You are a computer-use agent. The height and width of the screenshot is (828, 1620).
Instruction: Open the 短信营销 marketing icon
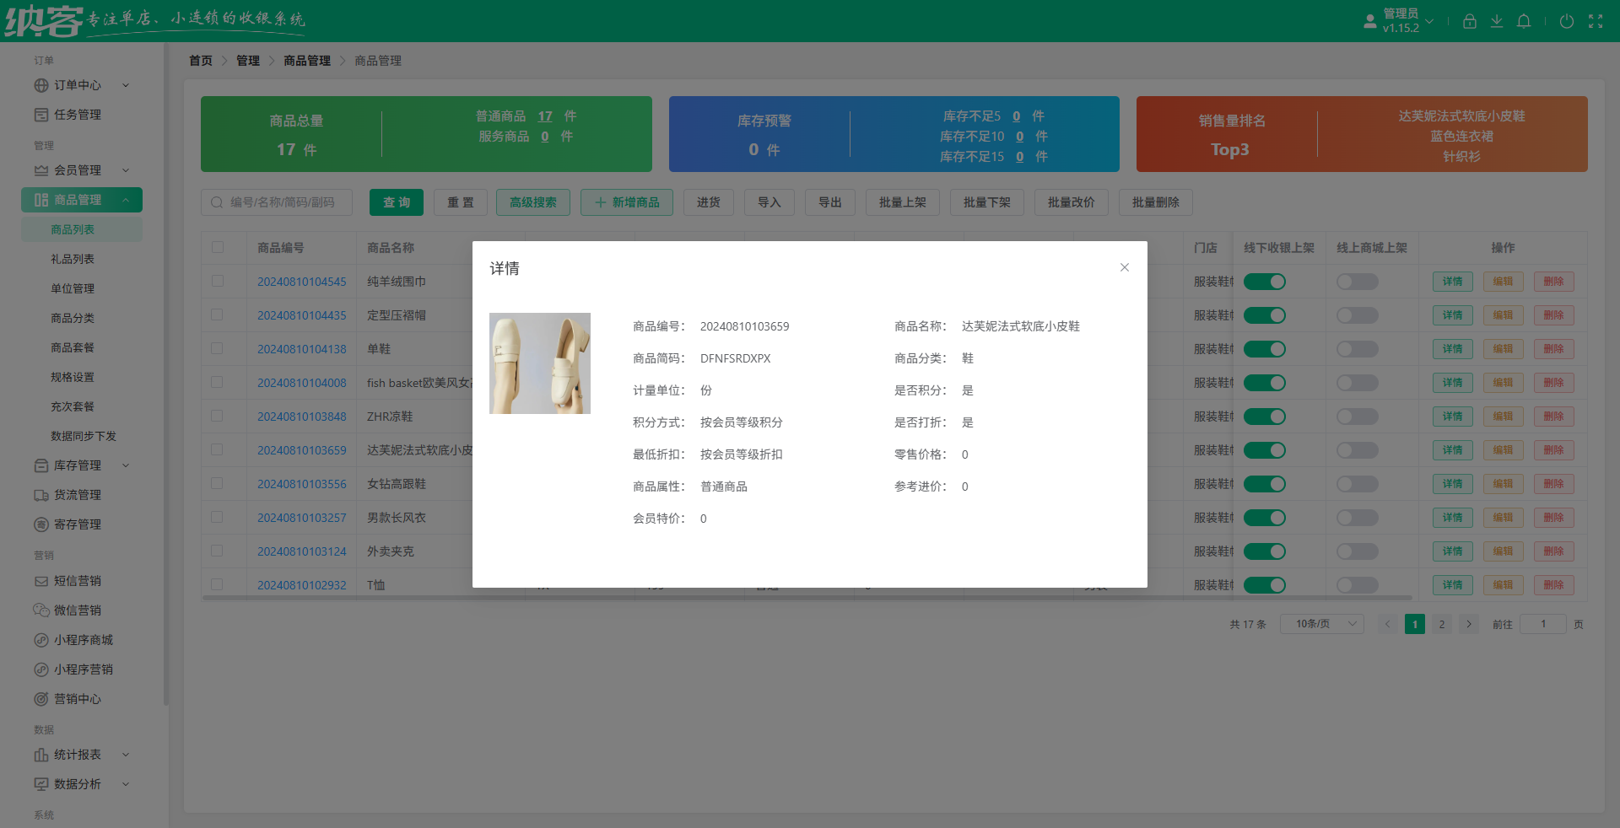(42, 580)
